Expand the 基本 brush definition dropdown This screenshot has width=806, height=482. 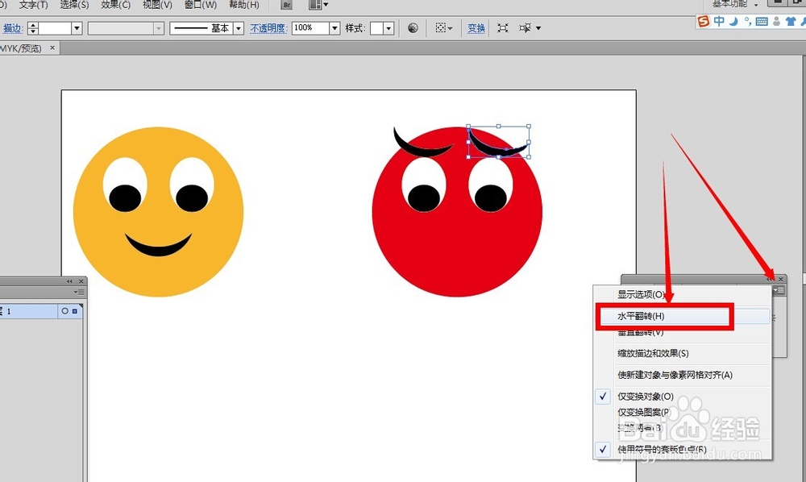click(239, 28)
